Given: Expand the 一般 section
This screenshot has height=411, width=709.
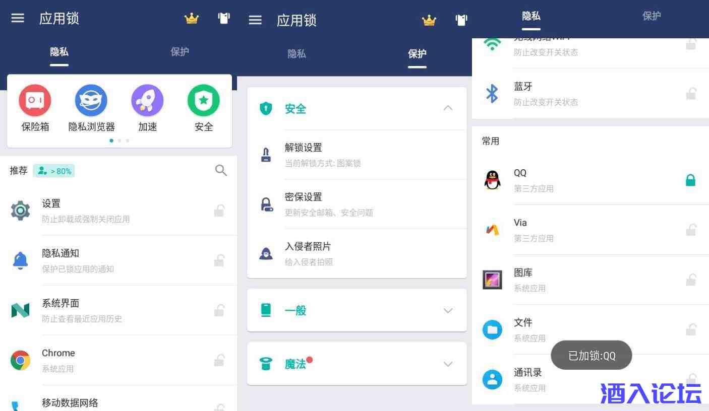Looking at the screenshot, I should coord(357,310).
